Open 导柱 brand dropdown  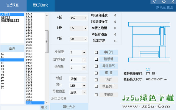tap(84, 86)
